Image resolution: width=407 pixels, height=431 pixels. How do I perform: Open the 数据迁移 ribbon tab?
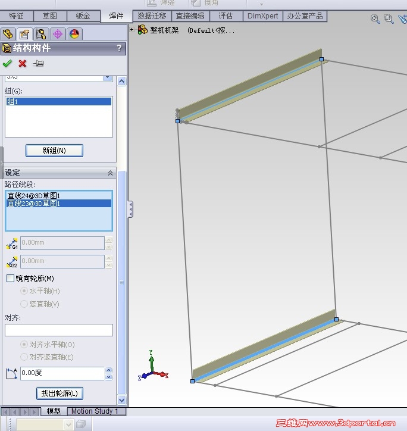(152, 16)
